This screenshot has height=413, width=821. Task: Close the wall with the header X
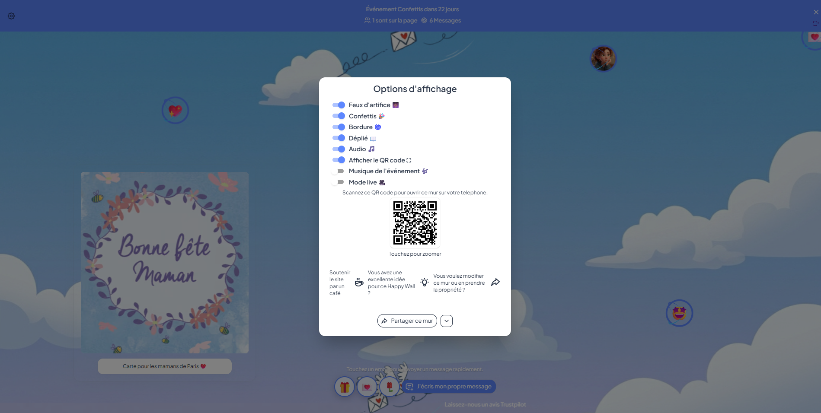click(x=816, y=12)
